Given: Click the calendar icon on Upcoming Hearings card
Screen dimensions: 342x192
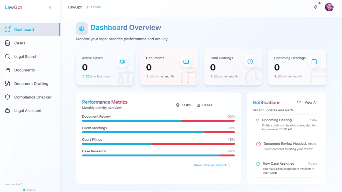Looking at the screenshot, I should 314,62.
